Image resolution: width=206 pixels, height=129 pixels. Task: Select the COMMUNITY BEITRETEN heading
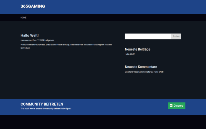click(42, 104)
